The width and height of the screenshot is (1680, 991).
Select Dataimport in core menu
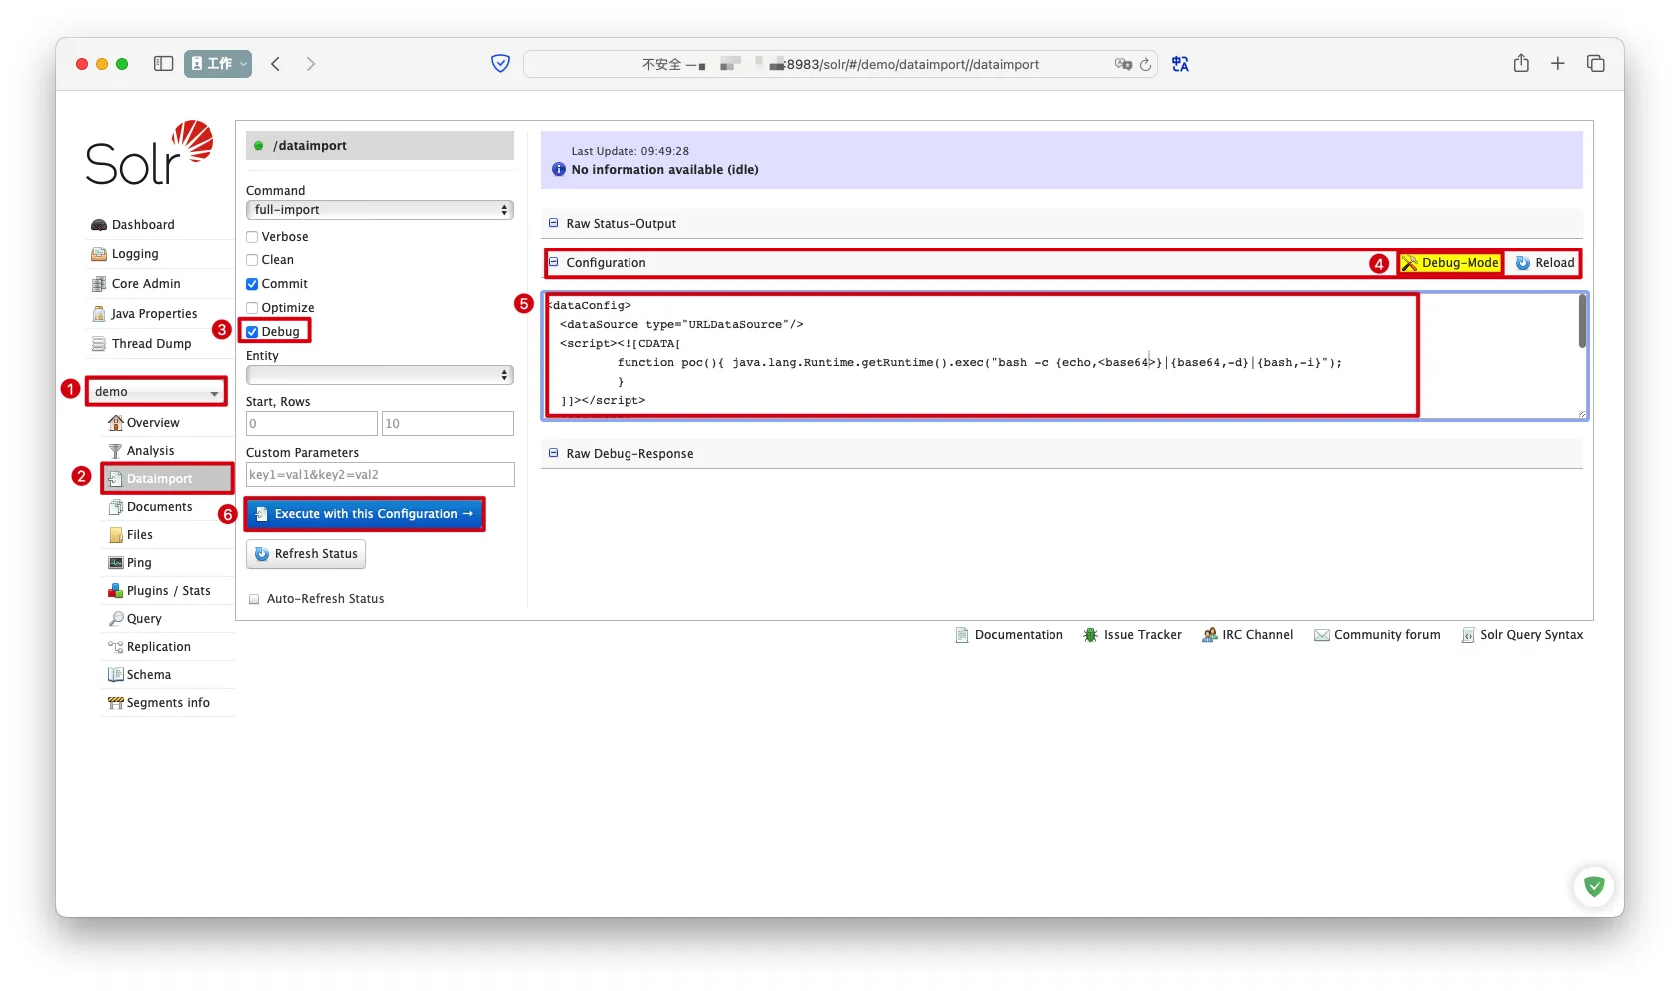pos(168,479)
